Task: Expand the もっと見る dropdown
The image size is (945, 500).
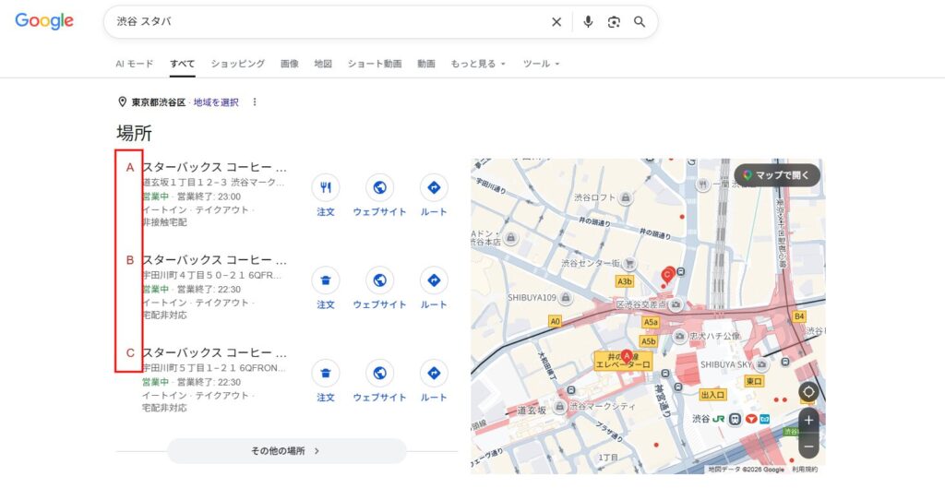Action: 478,64
